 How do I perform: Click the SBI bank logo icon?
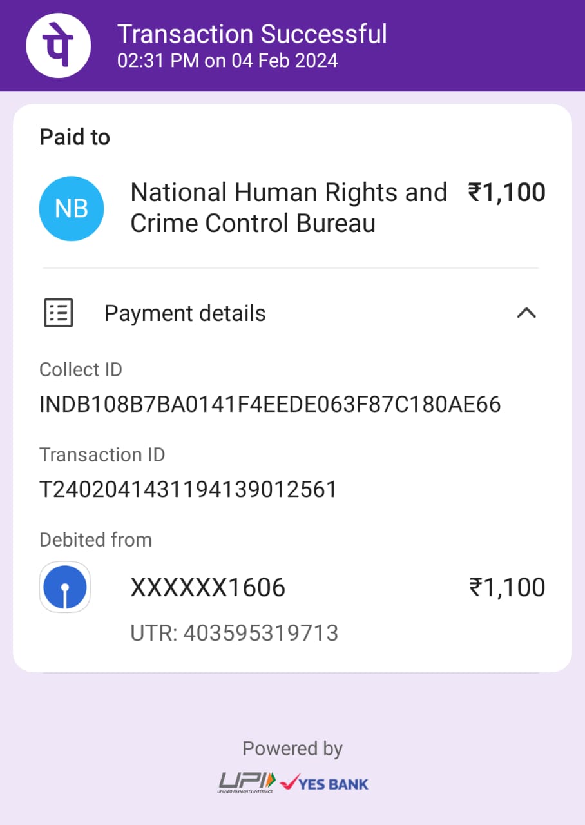pos(65,587)
